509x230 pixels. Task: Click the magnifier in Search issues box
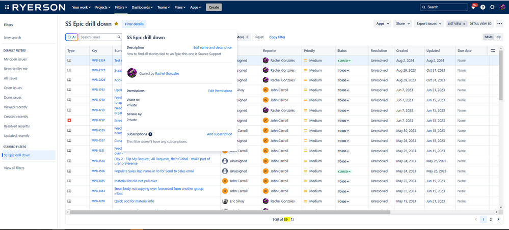[x=119, y=37]
